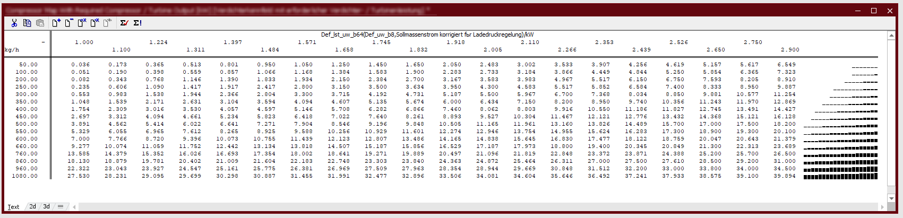903x218 pixels.
Task: Click the greyed-out page icon in toolbar
Action: coord(107,23)
